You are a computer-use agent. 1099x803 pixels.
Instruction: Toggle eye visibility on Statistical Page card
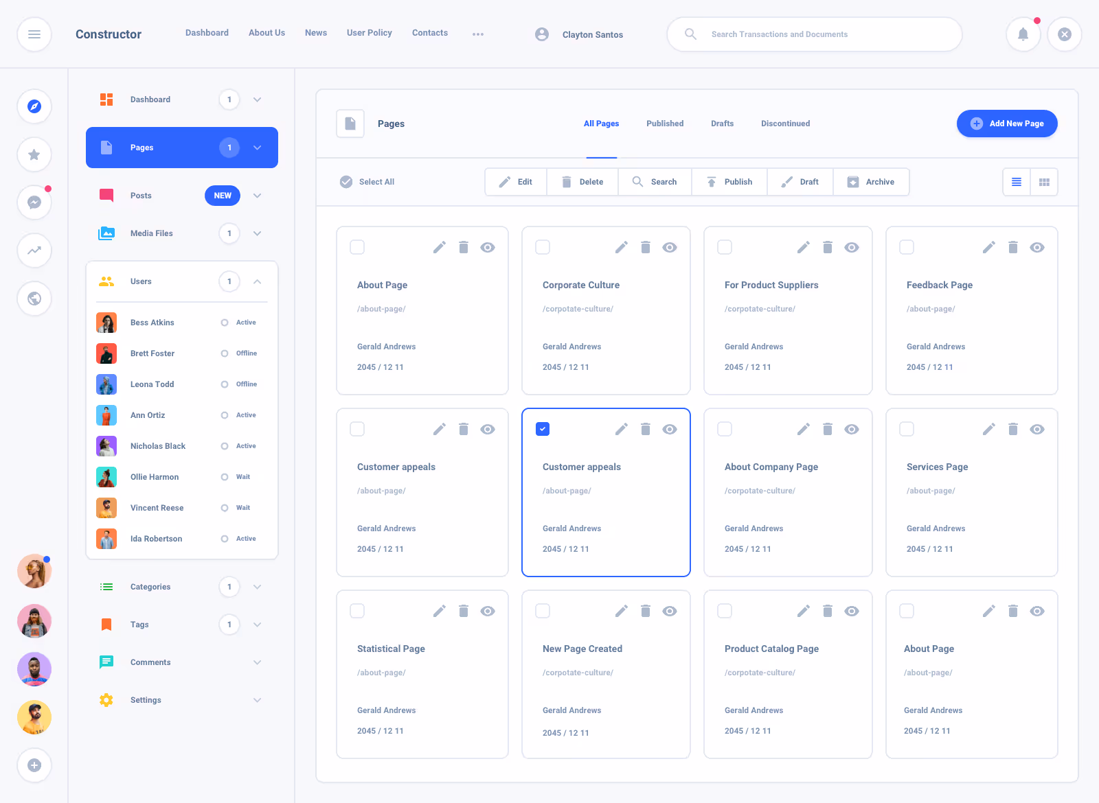pyautogui.click(x=488, y=611)
